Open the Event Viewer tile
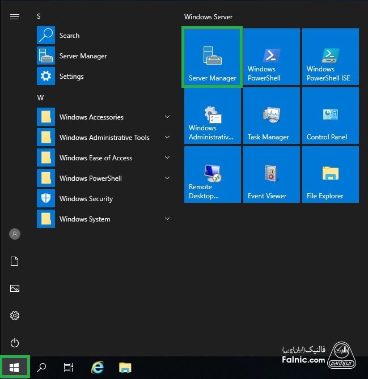 [x=271, y=174]
